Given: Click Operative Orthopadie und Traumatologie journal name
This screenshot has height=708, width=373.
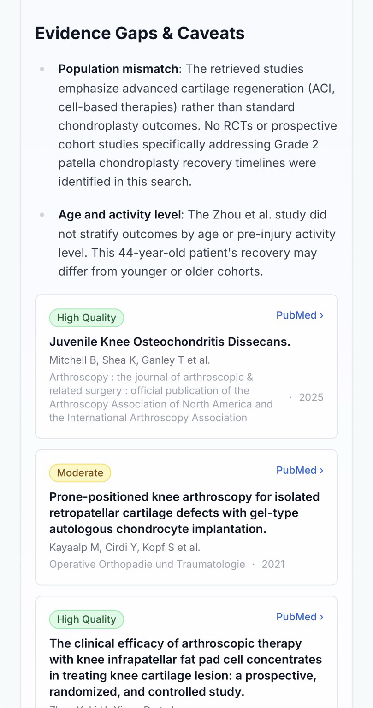Looking at the screenshot, I should [x=147, y=564].
